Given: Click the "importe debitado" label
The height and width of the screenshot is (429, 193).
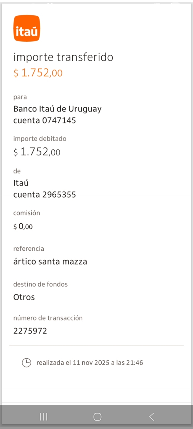Looking at the screenshot, I should [x=40, y=139].
